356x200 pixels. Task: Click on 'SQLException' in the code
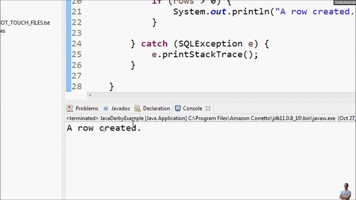click(x=210, y=43)
